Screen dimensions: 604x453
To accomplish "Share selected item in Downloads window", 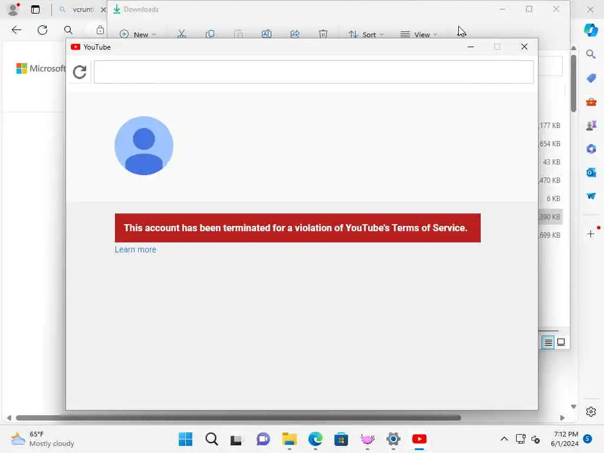I will tap(295, 34).
